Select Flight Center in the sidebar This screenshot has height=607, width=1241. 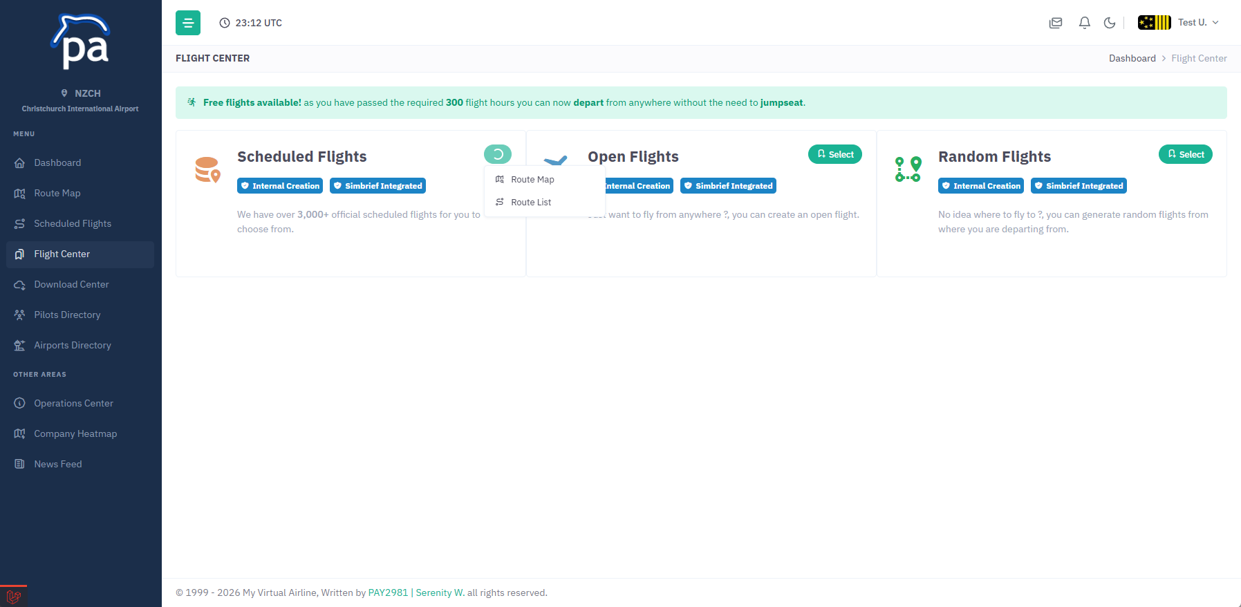80,254
